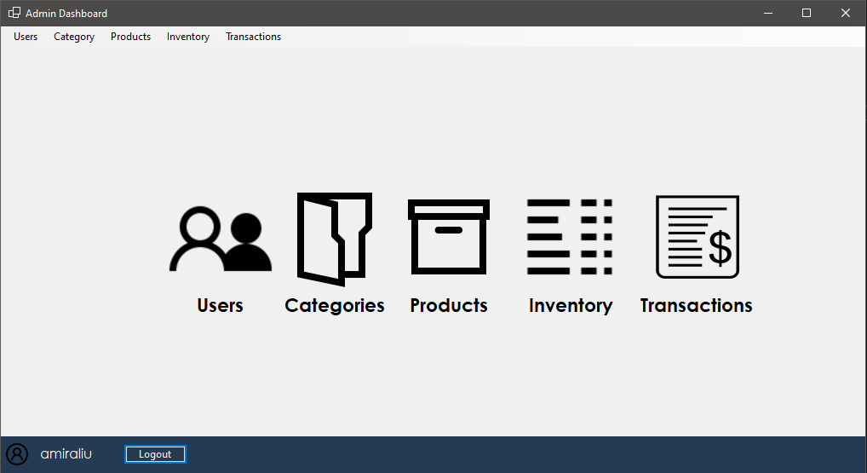Click the Categories text label
The width and height of the screenshot is (867, 473).
click(334, 305)
